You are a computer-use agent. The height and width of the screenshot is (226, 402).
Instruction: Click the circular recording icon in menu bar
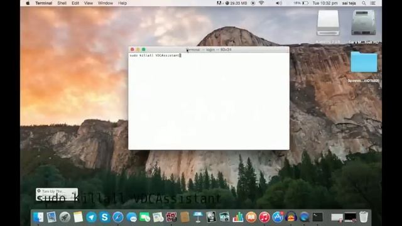(x=253, y=3)
